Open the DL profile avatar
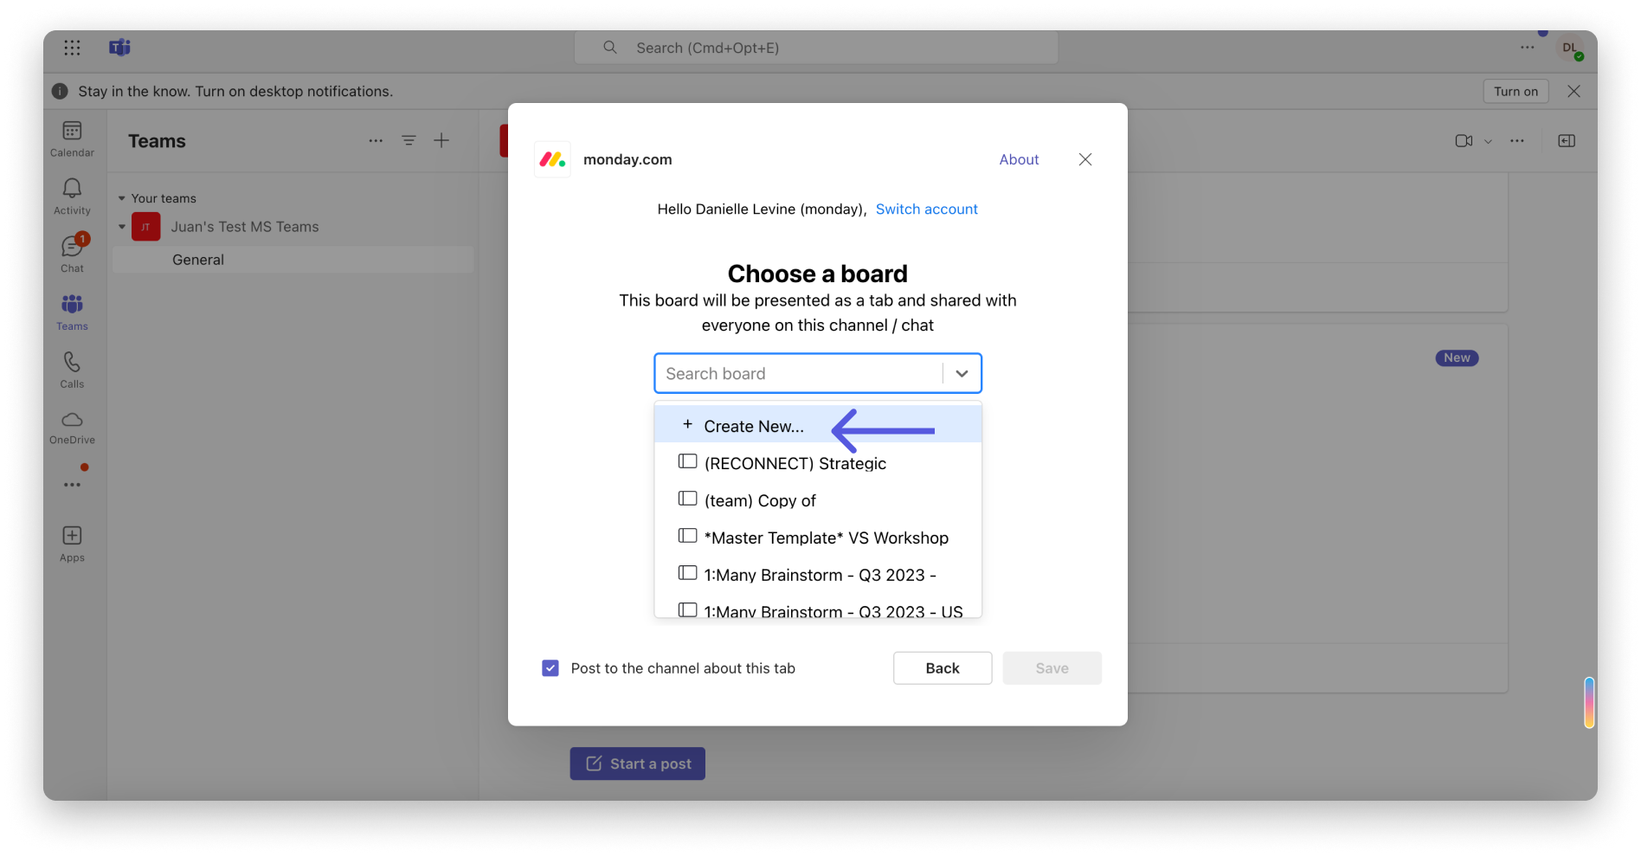This screenshot has height=857, width=1641. click(x=1570, y=48)
